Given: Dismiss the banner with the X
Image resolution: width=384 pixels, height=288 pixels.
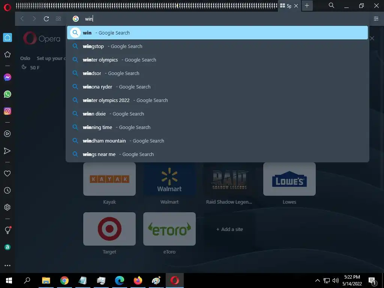Looking at the screenshot, I should point(372,39).
